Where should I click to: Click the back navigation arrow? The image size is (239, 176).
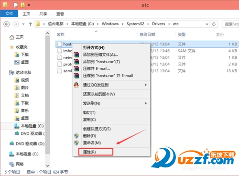coord(7,24)
